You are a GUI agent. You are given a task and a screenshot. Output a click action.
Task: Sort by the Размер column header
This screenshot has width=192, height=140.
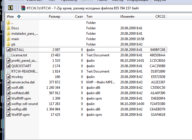coord(50,17)
